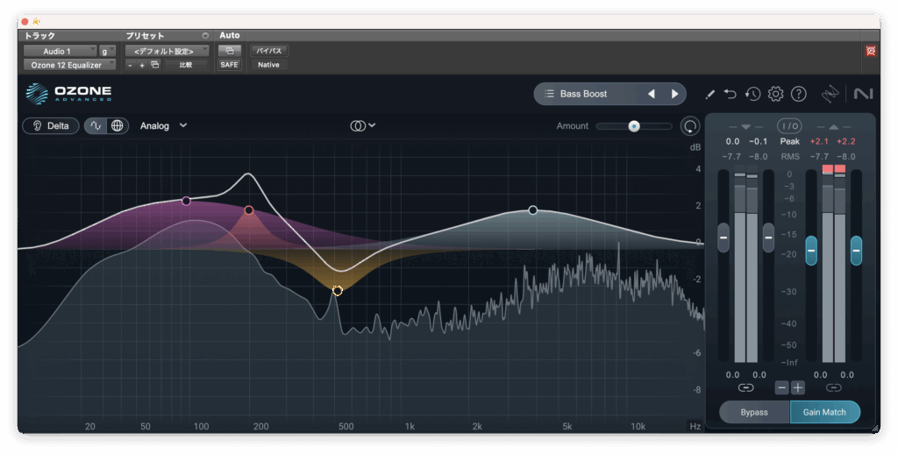Click the undo arrow icon
Screen dimensions: 898x454
point(731,94)
